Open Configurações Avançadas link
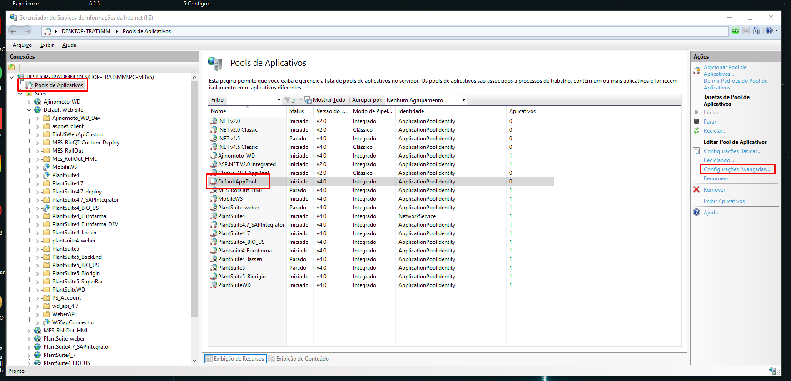The width and height of the screenshot is (791, 381). (x=737, y=169)
